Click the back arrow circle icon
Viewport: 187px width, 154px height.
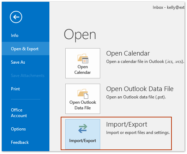click(x=16, y=17)
